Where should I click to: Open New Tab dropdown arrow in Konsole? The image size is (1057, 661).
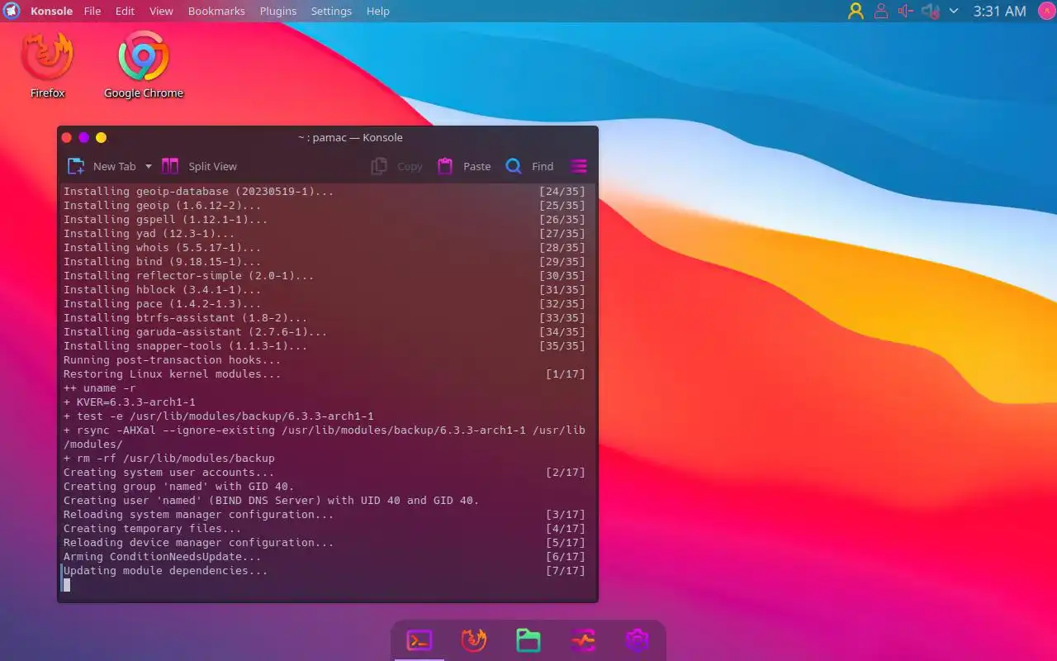click(149, 166)
